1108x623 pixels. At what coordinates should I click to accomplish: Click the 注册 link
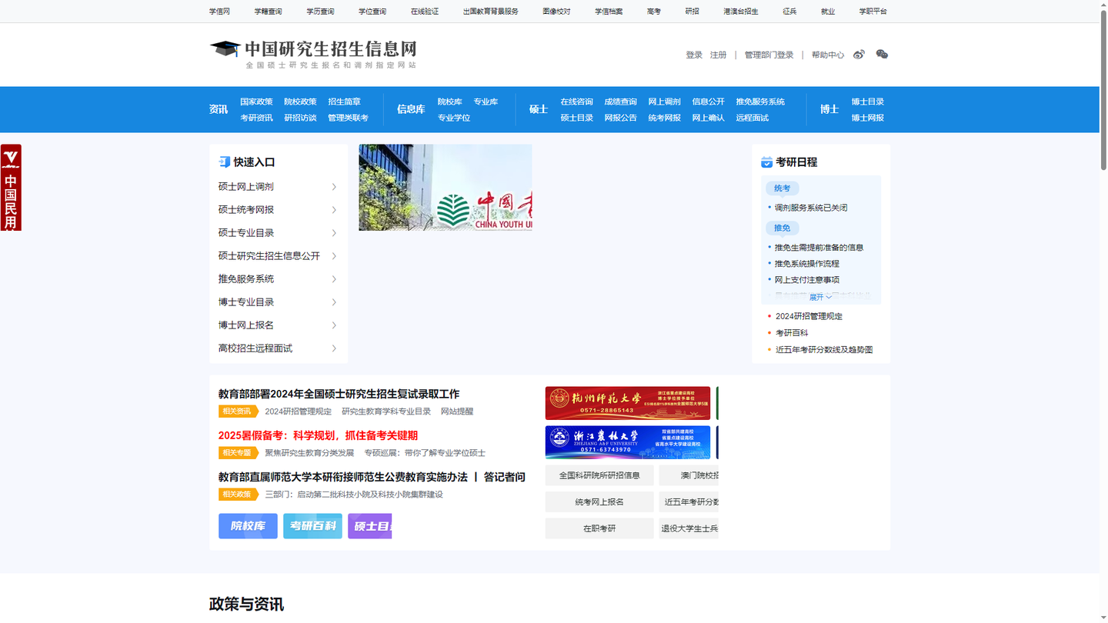718,55
